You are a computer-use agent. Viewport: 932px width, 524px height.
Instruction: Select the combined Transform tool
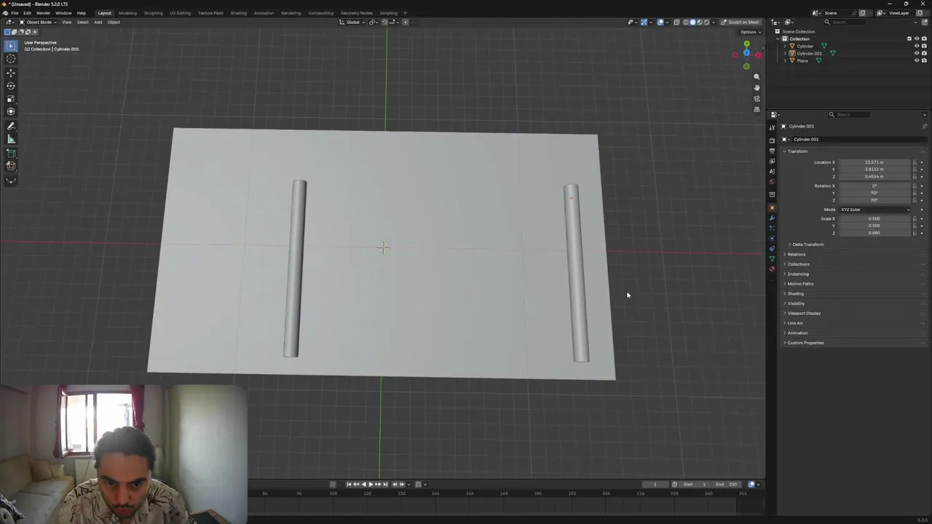tap(11, 112)
